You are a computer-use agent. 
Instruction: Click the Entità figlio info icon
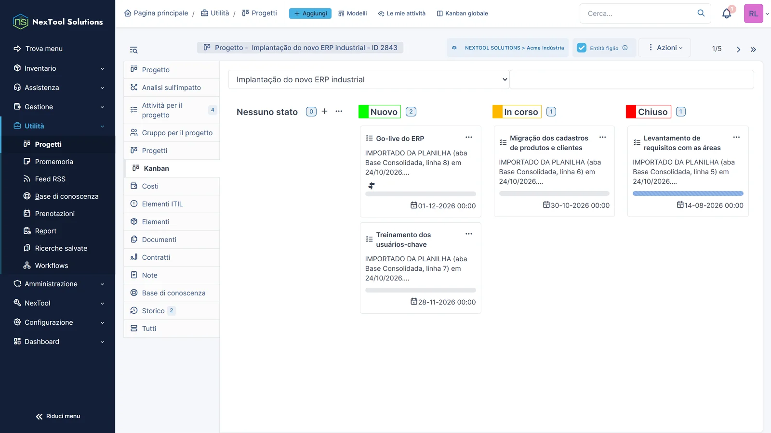[625, 48]
